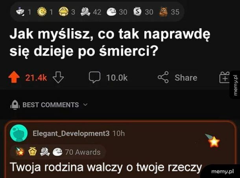Screen dimensions: 240x178
Task: Click the handshake award showing 42
Action: [x=85, y=12]
